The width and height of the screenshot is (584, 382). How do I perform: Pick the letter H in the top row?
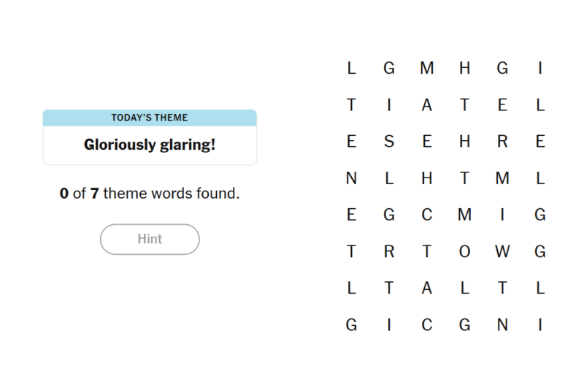coord(465,69)
